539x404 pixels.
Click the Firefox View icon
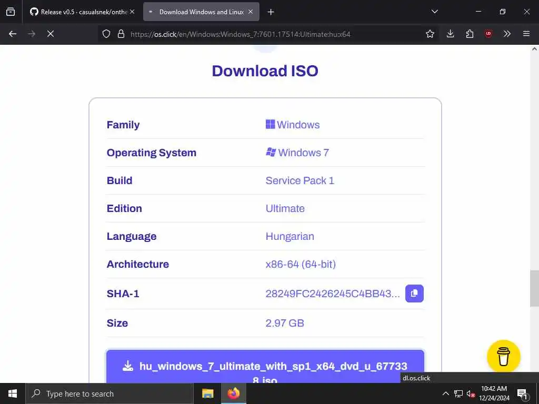[11, 12]
